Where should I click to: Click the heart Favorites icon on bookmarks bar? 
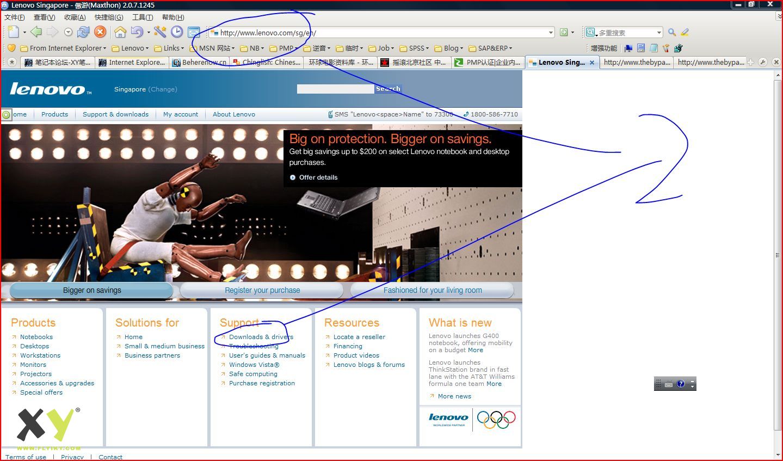tap(11, 48)
